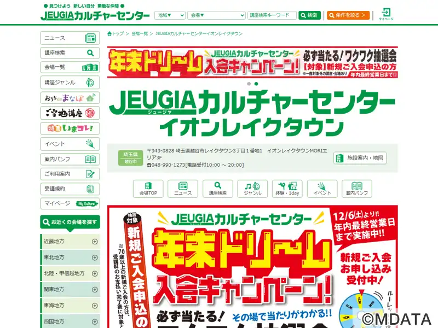Open the 地域 region dropdown
The image size is (438, 328).
(170, 15)
